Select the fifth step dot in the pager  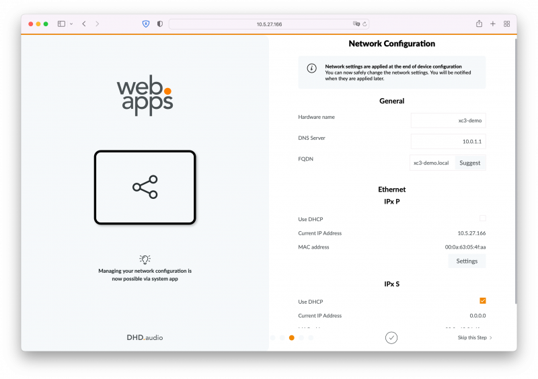(311, 338)
